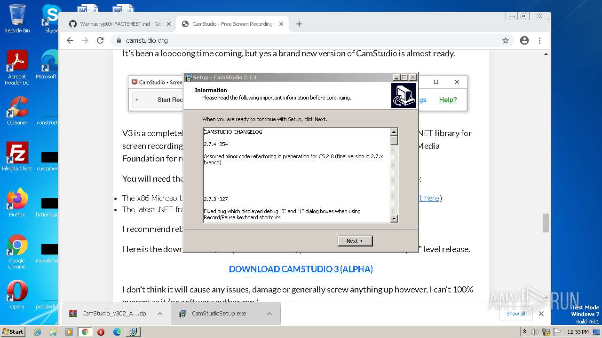Click the Chrome back arrow

coord(70,40)
